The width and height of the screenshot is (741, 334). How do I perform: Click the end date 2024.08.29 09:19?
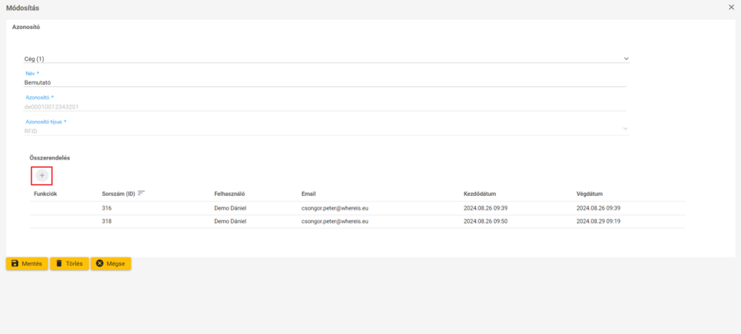599,221
